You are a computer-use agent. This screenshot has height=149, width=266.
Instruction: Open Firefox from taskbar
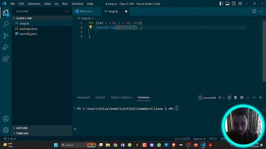[196, 145]
